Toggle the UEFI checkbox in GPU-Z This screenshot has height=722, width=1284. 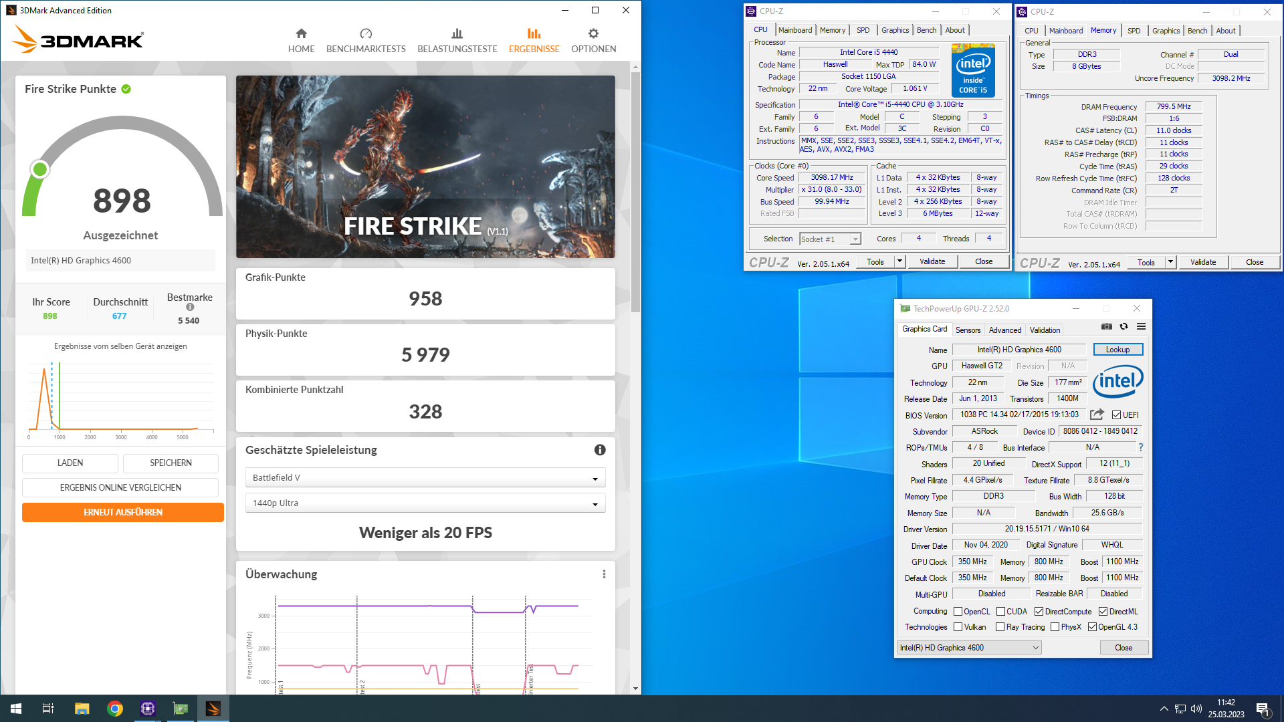click(x=1116, y=415)
